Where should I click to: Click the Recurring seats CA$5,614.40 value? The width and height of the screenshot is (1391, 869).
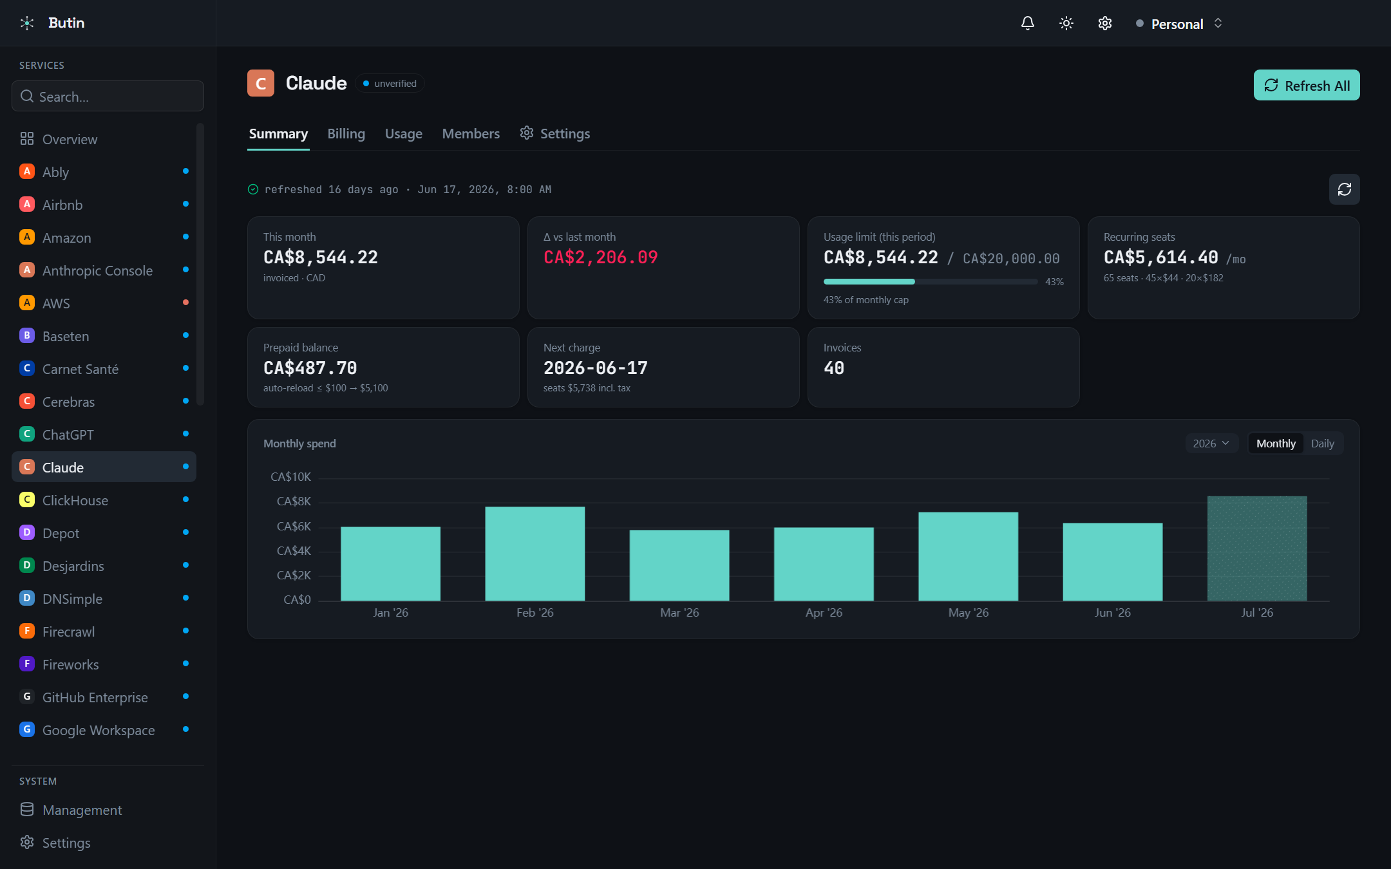point(1161,257)
